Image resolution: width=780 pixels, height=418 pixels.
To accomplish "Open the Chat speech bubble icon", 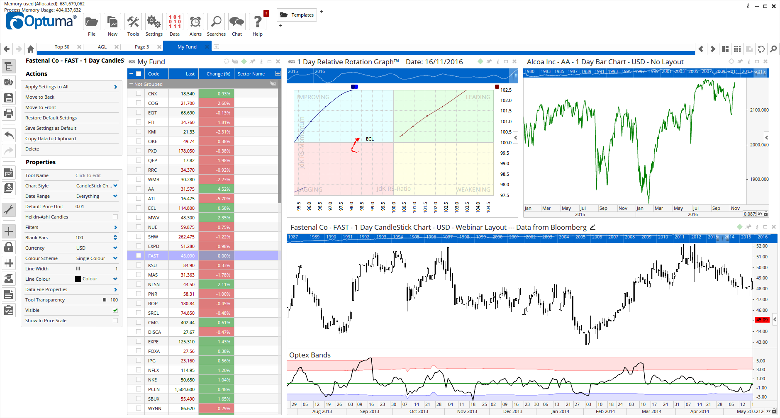I will [x=237, y=22].
